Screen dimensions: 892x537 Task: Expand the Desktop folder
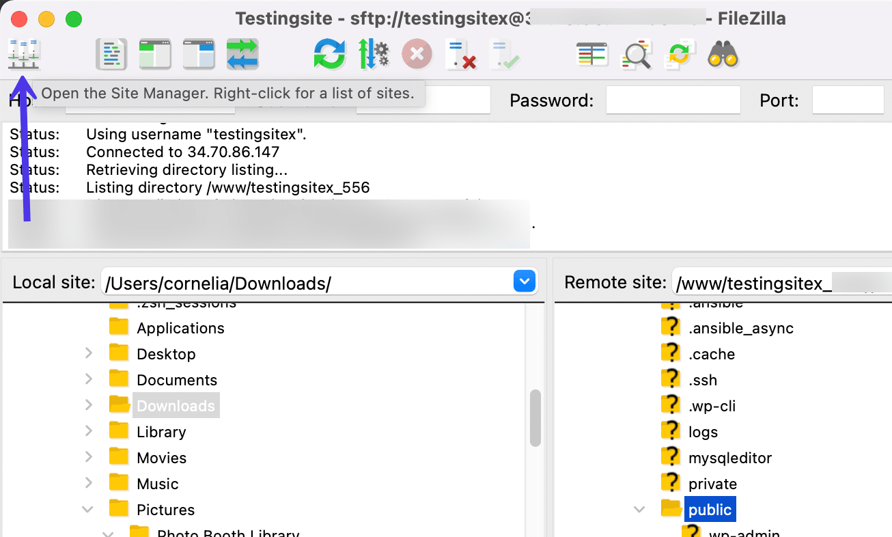coord(89,354)
